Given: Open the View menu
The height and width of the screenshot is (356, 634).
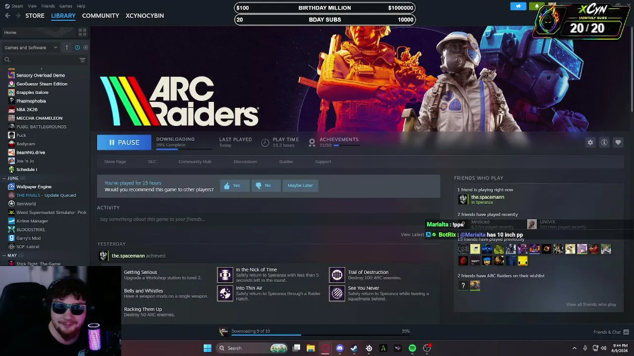Looking at the screenshot, I should pyautogui.click(x=32, y=6).
